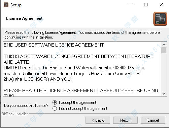Click the license scrollbar down arrow
The width and height of the screenshot is (169, 128).
[x=164, y=93]
